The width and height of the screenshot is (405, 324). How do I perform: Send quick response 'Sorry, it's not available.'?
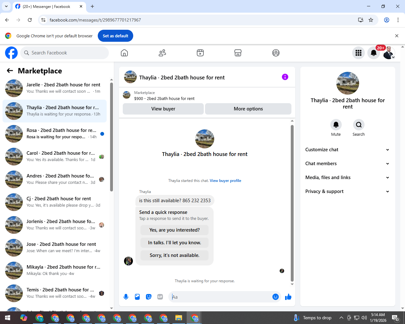175,255
